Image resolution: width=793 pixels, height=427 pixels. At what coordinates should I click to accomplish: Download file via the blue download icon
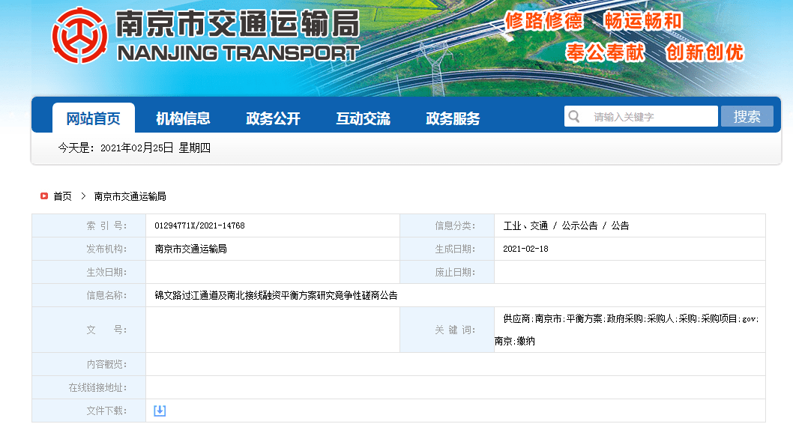click(x=160, y=411)
